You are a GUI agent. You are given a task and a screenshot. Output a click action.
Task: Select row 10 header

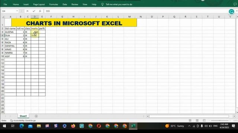[3, 56]
